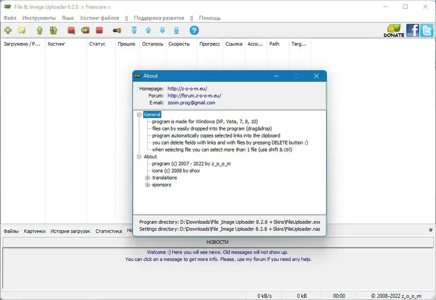
Task: Click the FUP app icon in main title bar
Action: [x=8, y=7]
